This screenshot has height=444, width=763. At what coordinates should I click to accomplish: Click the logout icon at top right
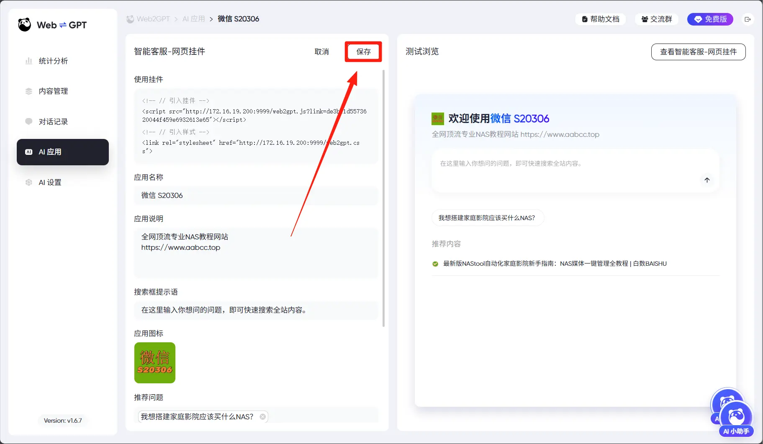(x=748, y=19)
